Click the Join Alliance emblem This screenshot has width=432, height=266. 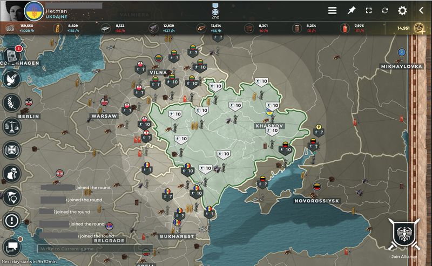(x=404, y=235)
